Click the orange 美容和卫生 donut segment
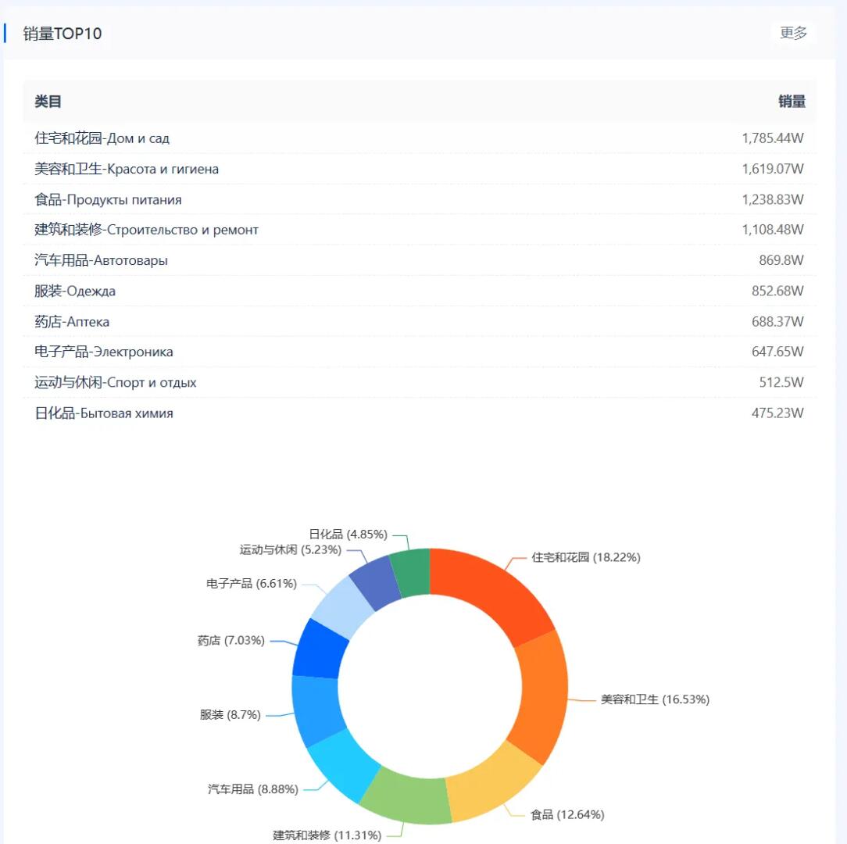This screenshot has width=847, height=844. 543,697
